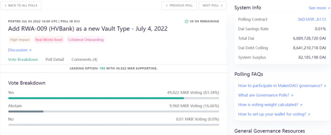The width and height of the screenshot is (331, 135).
Task: Click the clock icon beside remaining time
Action: (x=187, y=21)
